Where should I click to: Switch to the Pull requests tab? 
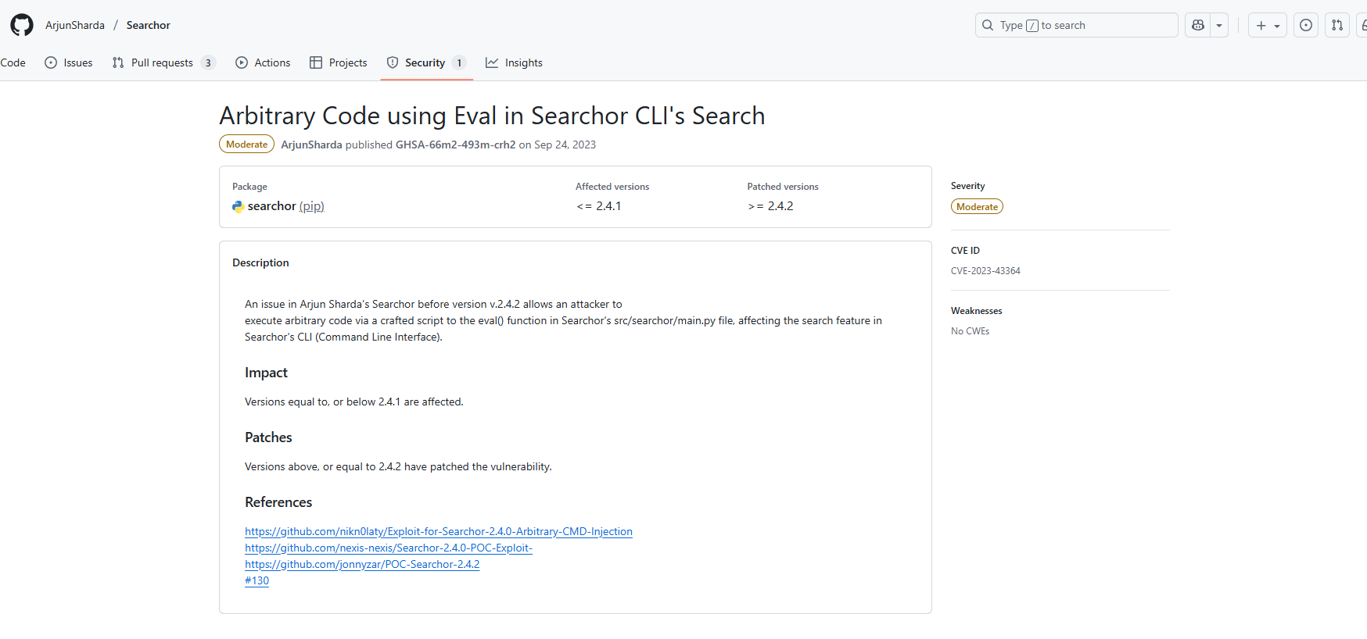[163, 62]
